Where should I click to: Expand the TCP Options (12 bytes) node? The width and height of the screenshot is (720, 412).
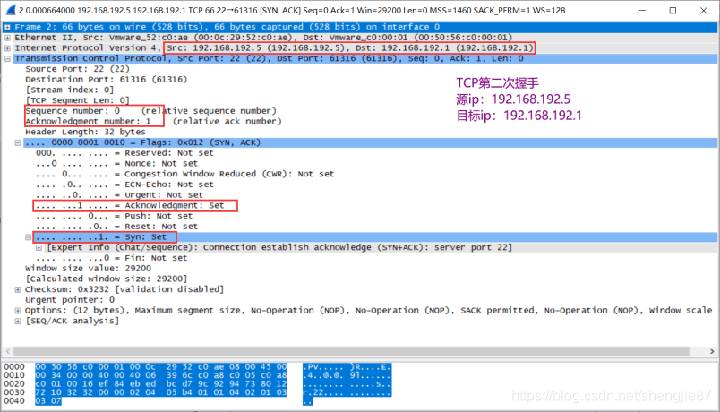tap(19, 310)
